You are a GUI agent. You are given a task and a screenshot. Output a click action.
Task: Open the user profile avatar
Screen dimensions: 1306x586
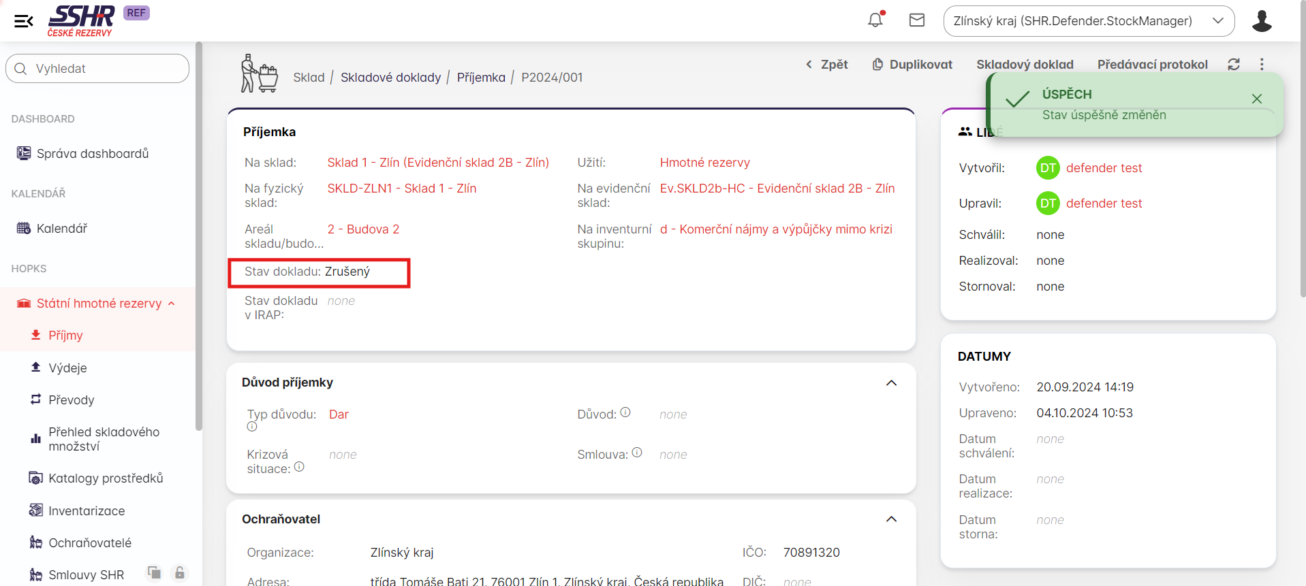[x=1262, y=21]
